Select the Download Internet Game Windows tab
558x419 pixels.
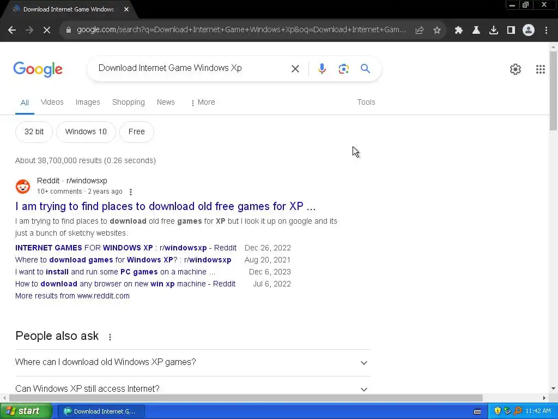[69, 10]
